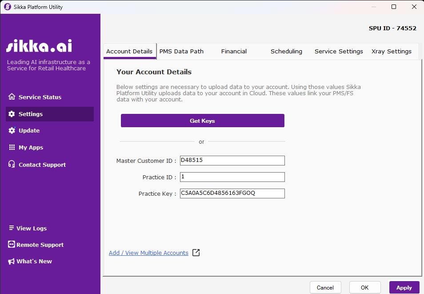Screen dimensions: 424x294
Task: Click into the Practice Key field
Action: coord(232,193)
